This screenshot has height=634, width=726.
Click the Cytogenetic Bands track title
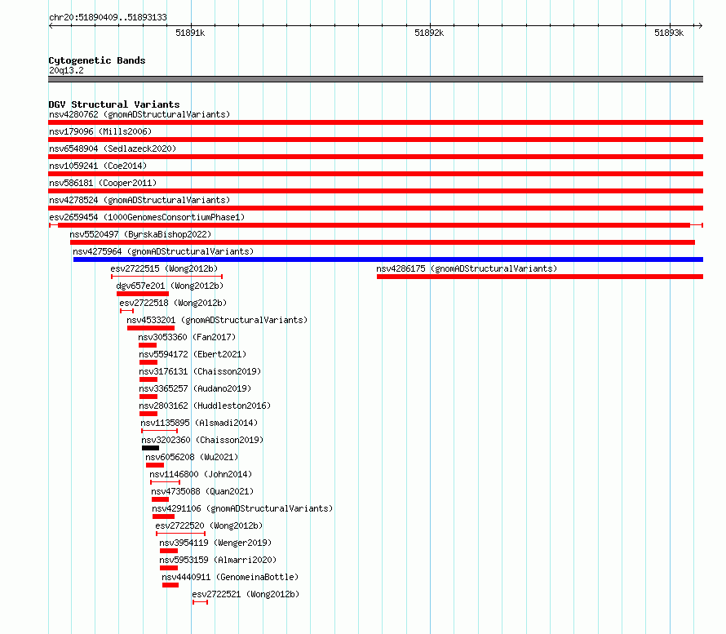(97, 60)
